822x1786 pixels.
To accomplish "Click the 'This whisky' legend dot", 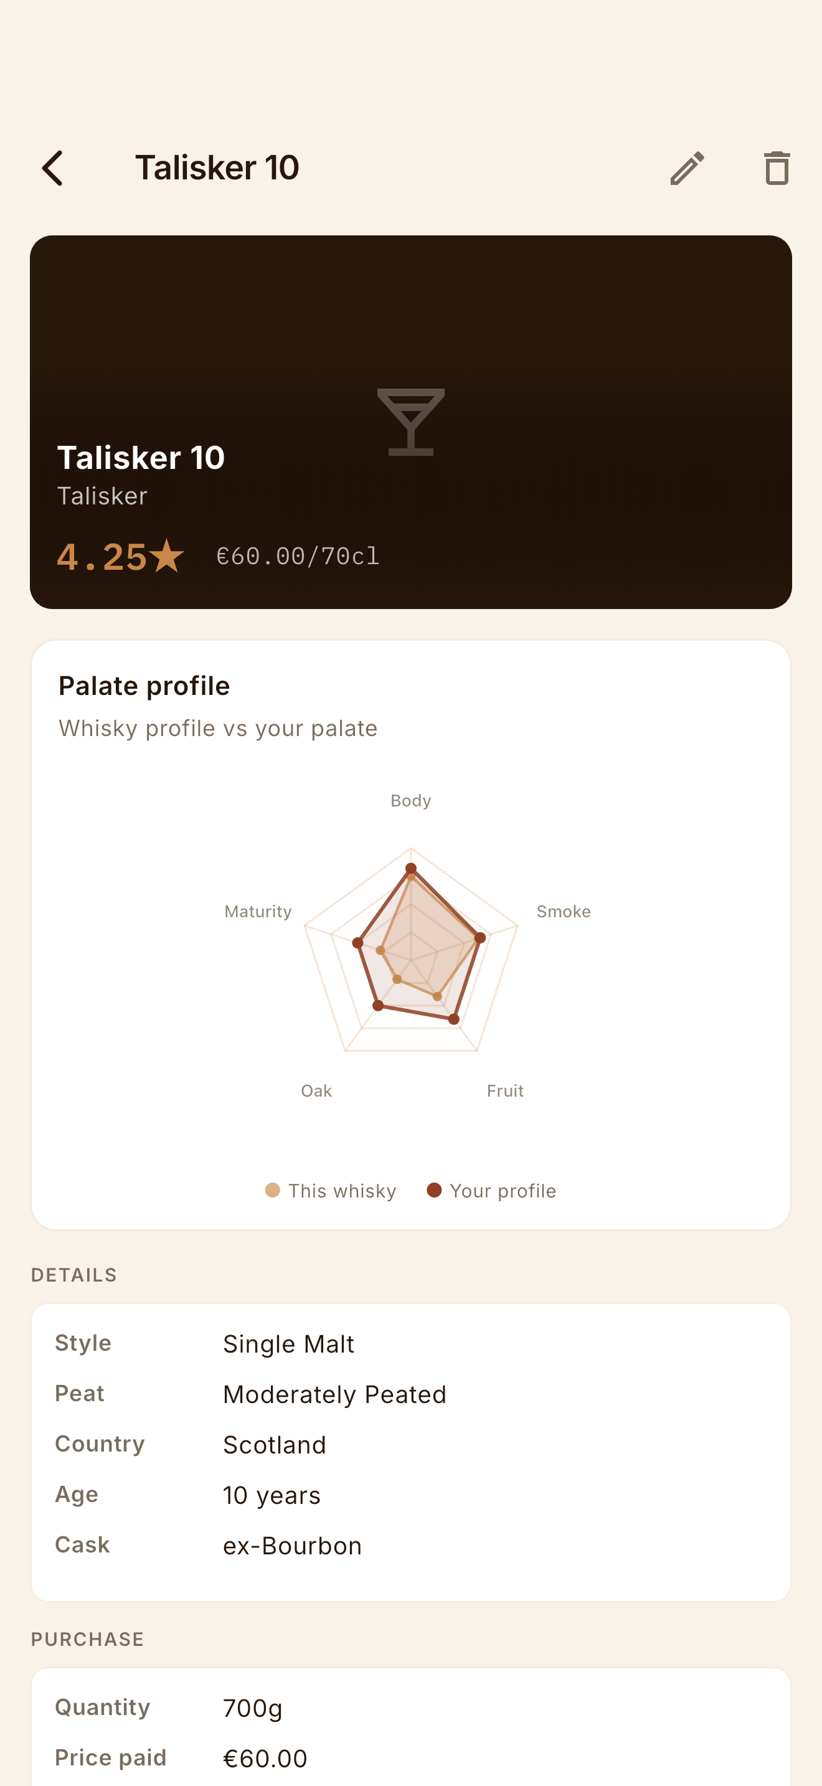I will pos(272,1191).
